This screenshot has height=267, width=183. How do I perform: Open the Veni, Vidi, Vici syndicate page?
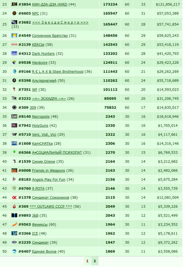click(44, 135)
